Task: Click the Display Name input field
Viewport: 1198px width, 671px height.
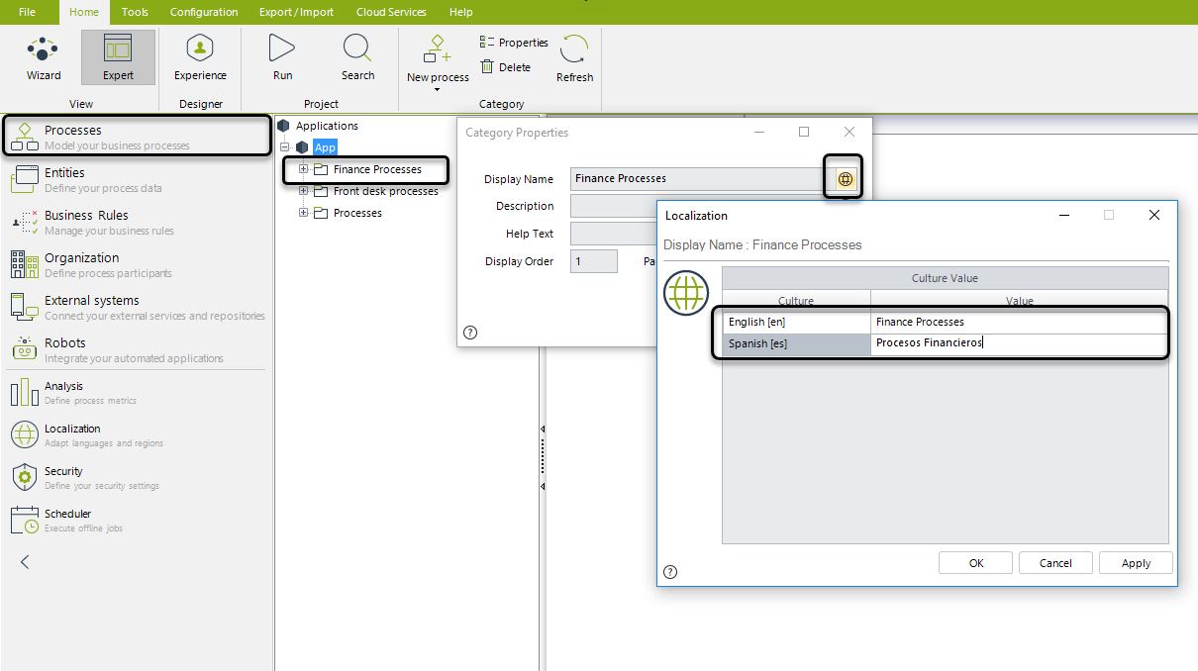Action: 702,179
